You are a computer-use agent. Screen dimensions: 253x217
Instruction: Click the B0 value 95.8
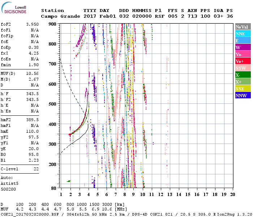(x=34, y=155)
